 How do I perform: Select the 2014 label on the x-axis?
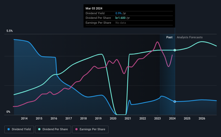point(24,118)
